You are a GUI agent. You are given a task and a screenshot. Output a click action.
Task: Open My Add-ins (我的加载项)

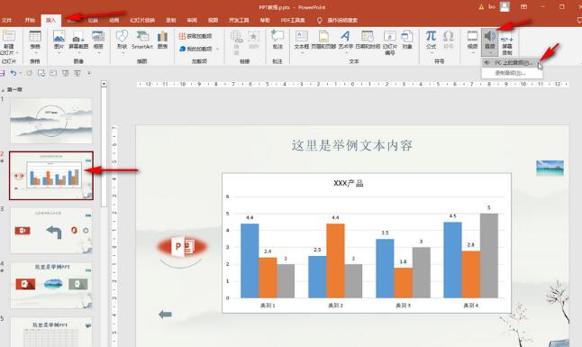pyautogui.click(x=196, y=49)
